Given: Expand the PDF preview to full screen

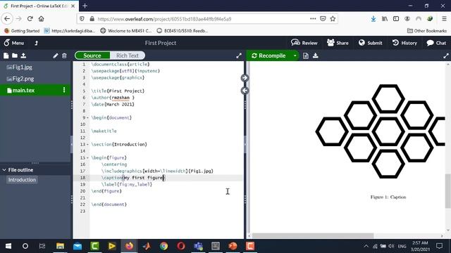Looking at the screenshot, I should click(446, 56).
